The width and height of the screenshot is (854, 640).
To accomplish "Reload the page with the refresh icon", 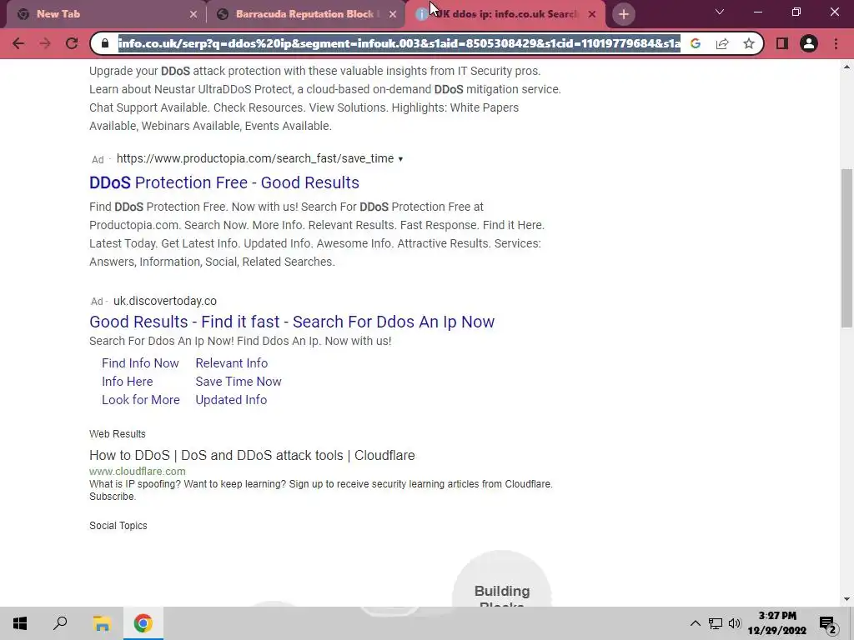I will coord(72,43).
